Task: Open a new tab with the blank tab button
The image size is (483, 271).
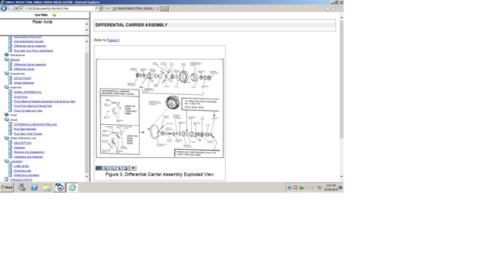Action: pos(165,8)
